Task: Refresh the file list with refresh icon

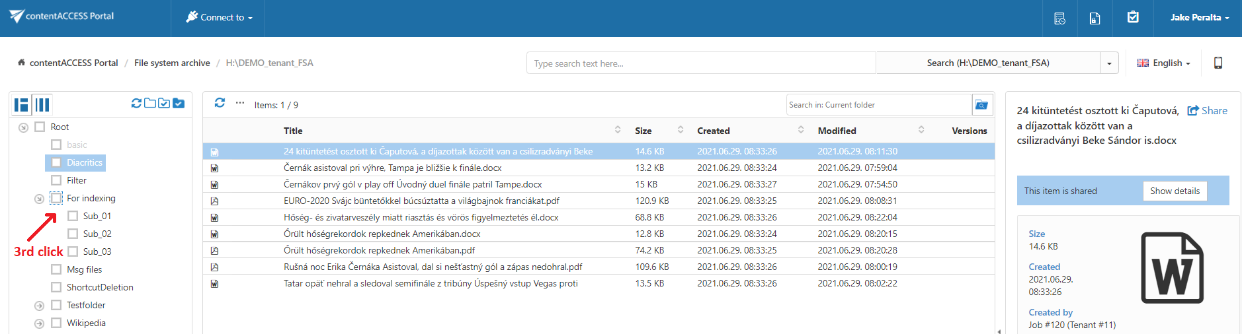Action: tap(220, 103)
